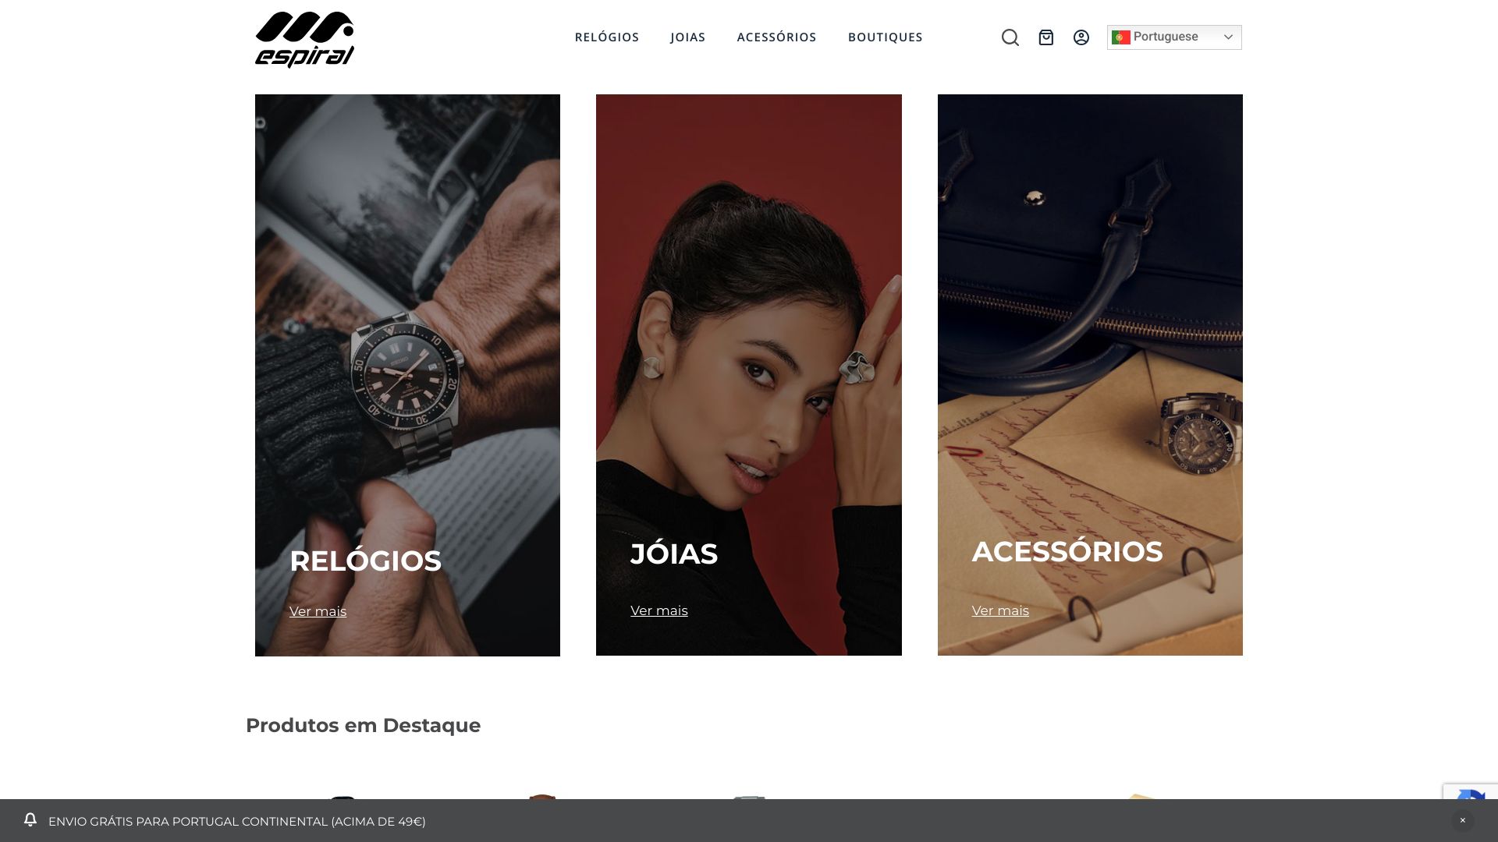Click the Espiral logo

coord(304,40)
